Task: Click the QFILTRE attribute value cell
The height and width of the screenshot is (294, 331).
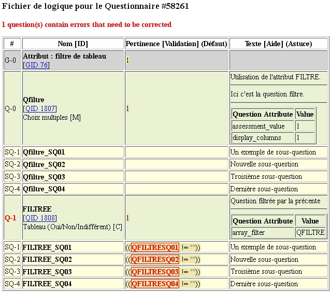Action: 310,232
